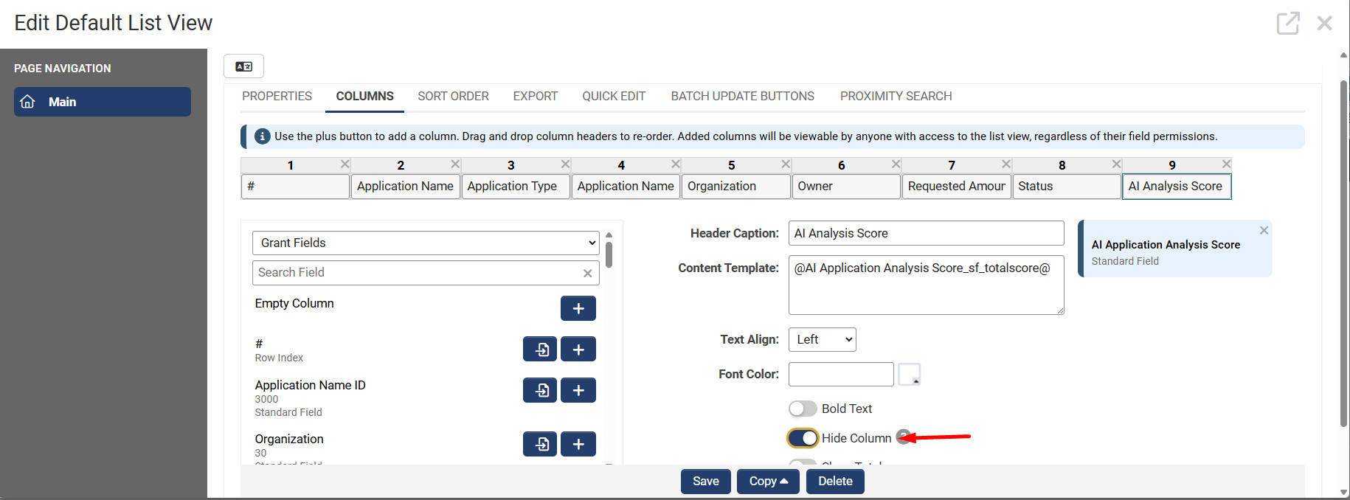Add an Empty Column with plus button
Screen dimensions: 1350x500
pos(578,308)
